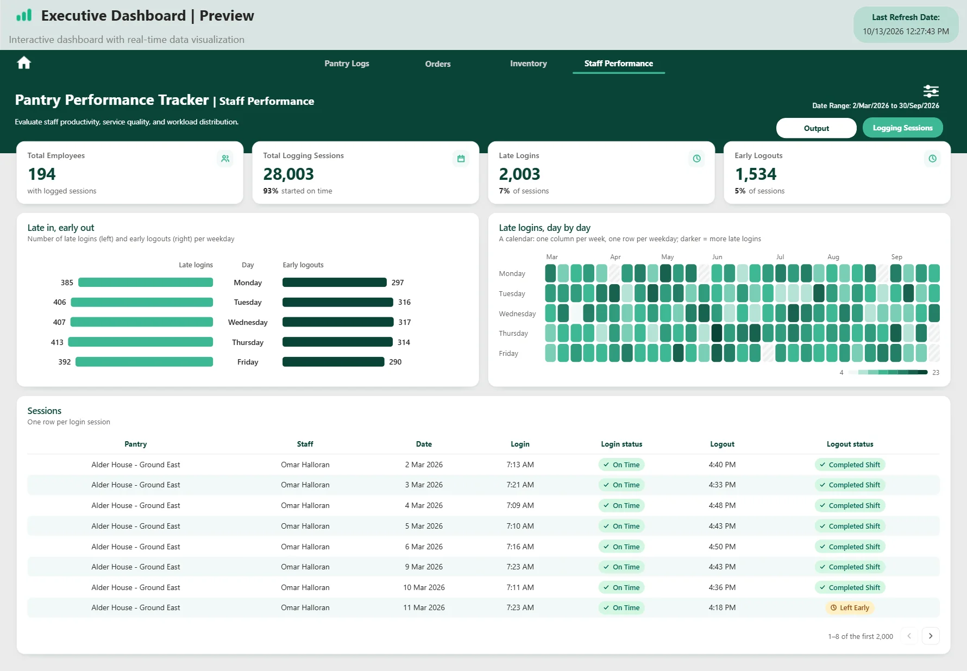Image resolution: width=967 pixels, height=671 pixels.
Task: Click the 2 Mar 2026 date cell
Action: tap(424, 465)
